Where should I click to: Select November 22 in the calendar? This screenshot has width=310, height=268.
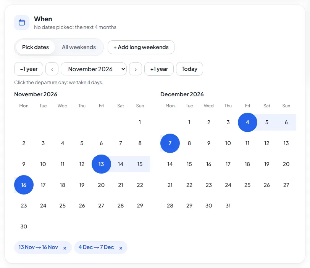tap(140, 185)
